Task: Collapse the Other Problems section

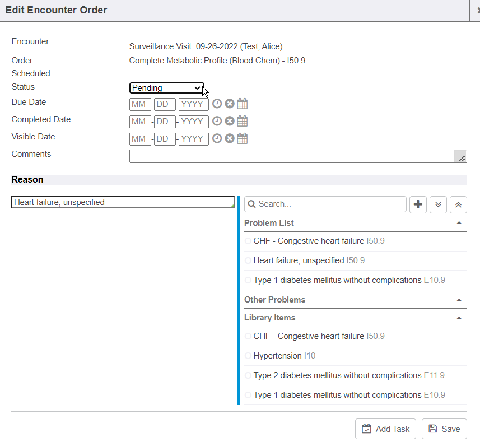Action: [459, 300]
